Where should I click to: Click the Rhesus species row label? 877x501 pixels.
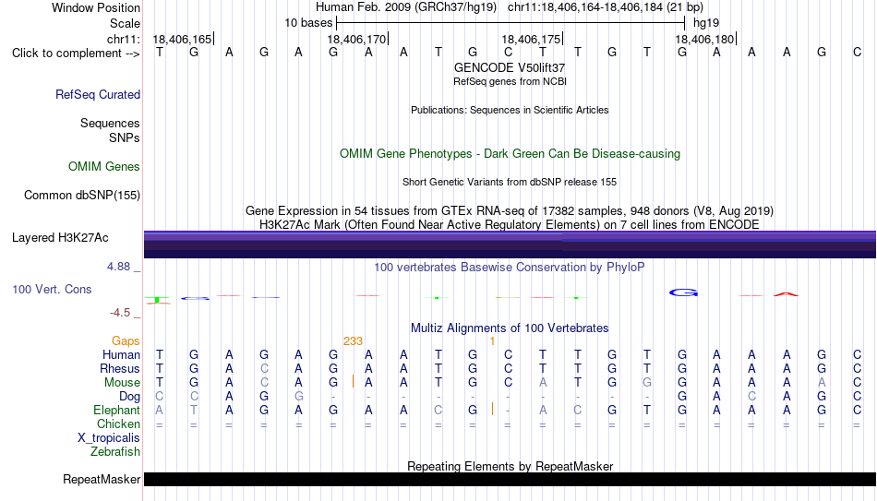[120, 369]
